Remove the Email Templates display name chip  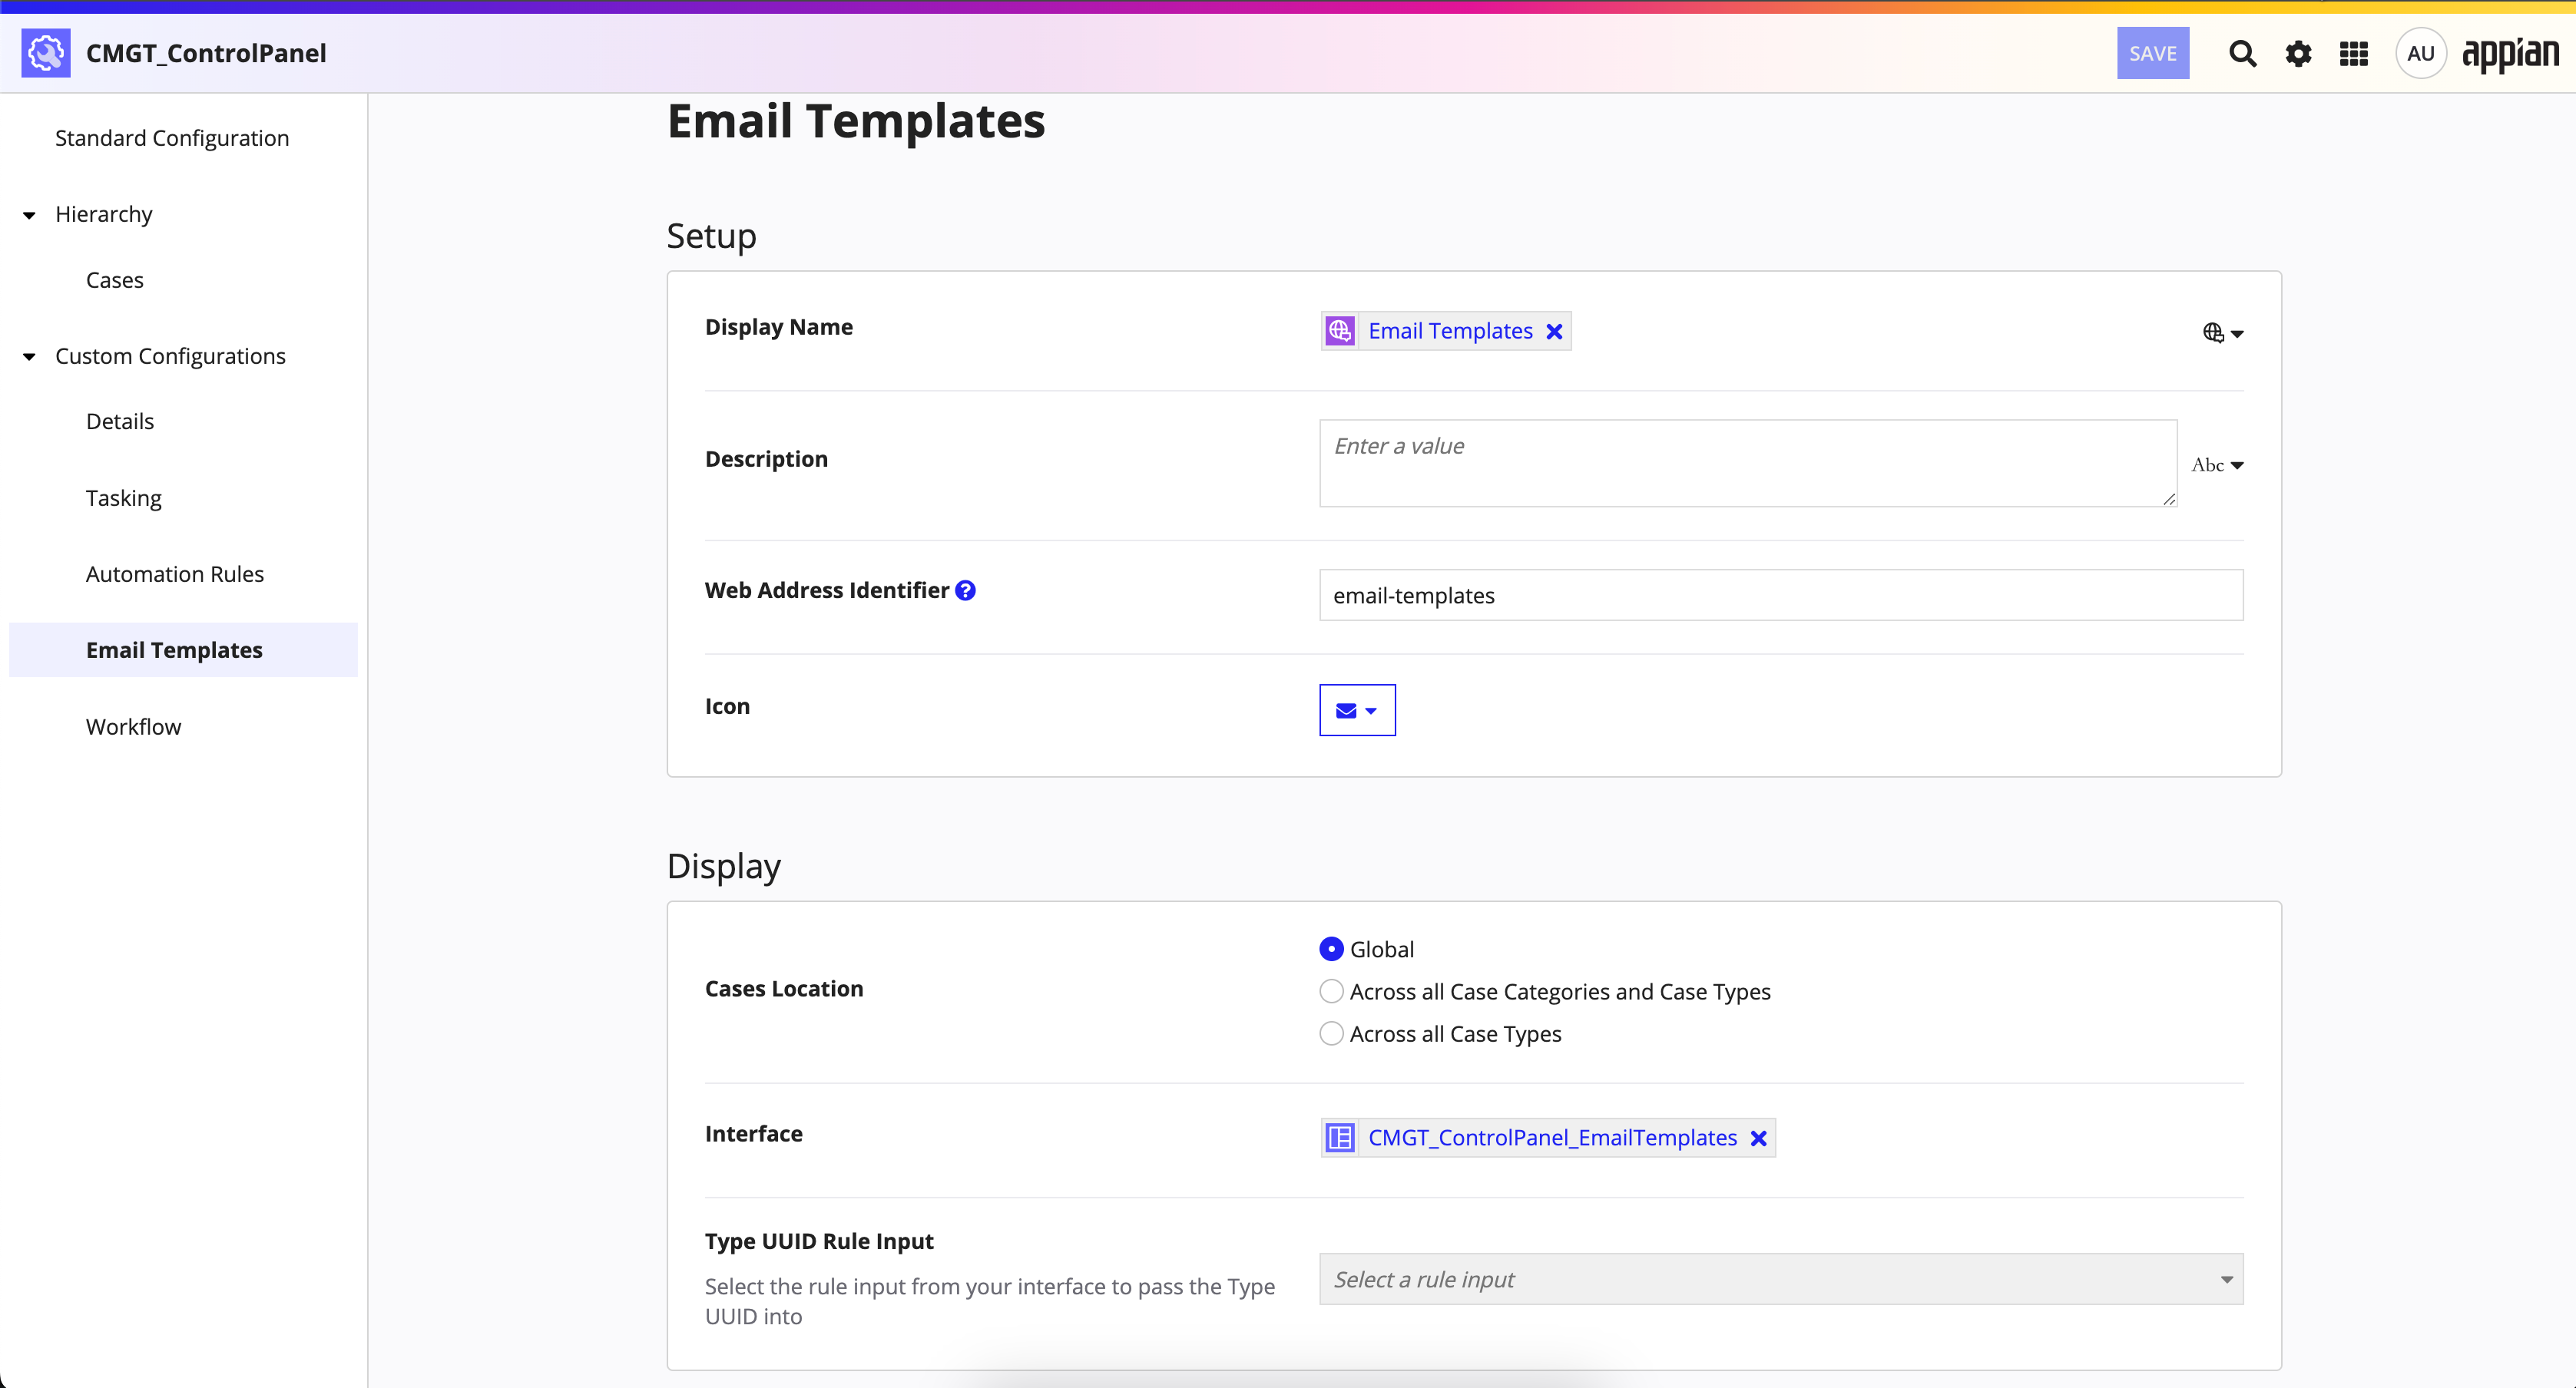(1554, 332)
